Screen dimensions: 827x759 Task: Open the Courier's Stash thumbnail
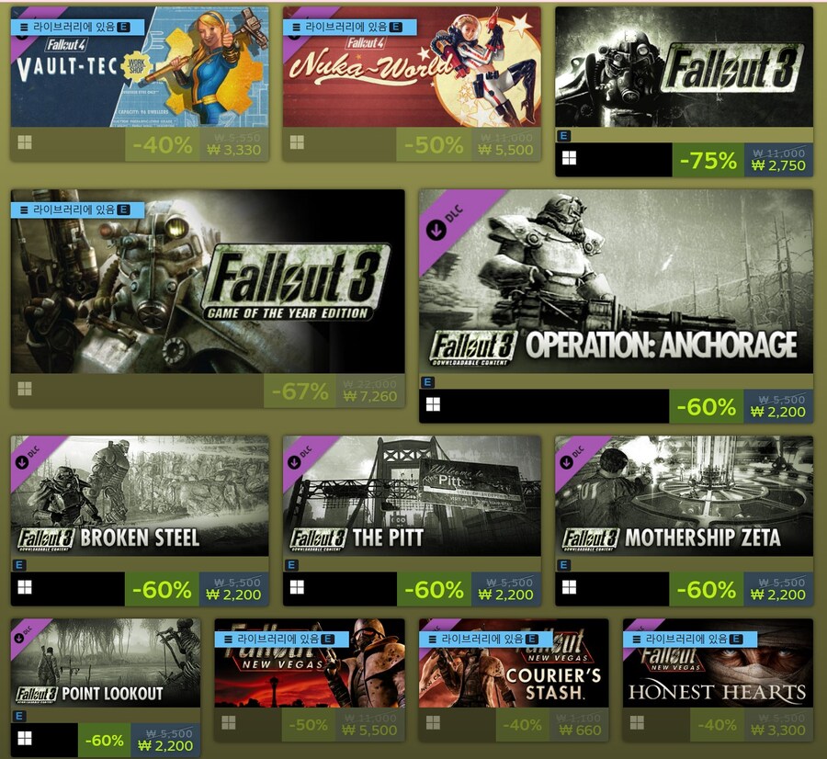click(x=513, y=663)
